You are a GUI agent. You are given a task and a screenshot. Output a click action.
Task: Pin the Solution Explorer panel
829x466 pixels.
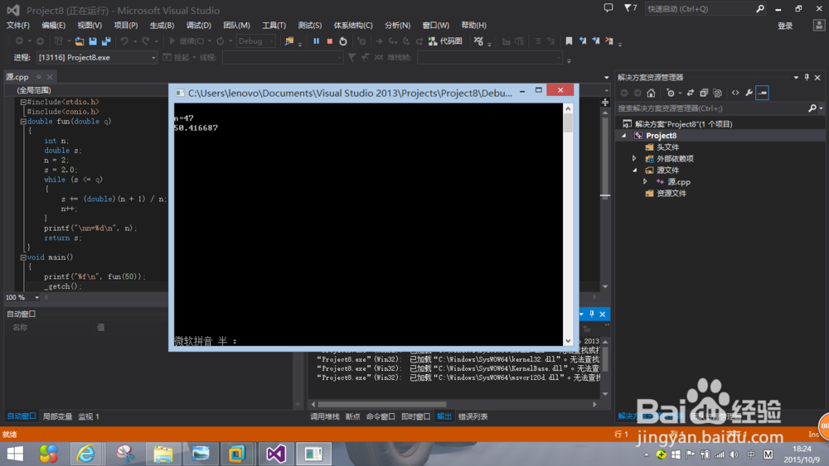coord(807,77)
